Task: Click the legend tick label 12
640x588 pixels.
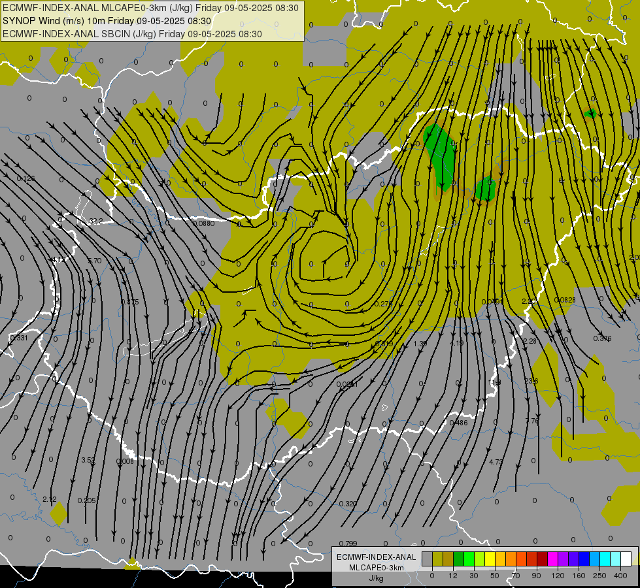Action: pyautogui.click(x=452, y=576)
